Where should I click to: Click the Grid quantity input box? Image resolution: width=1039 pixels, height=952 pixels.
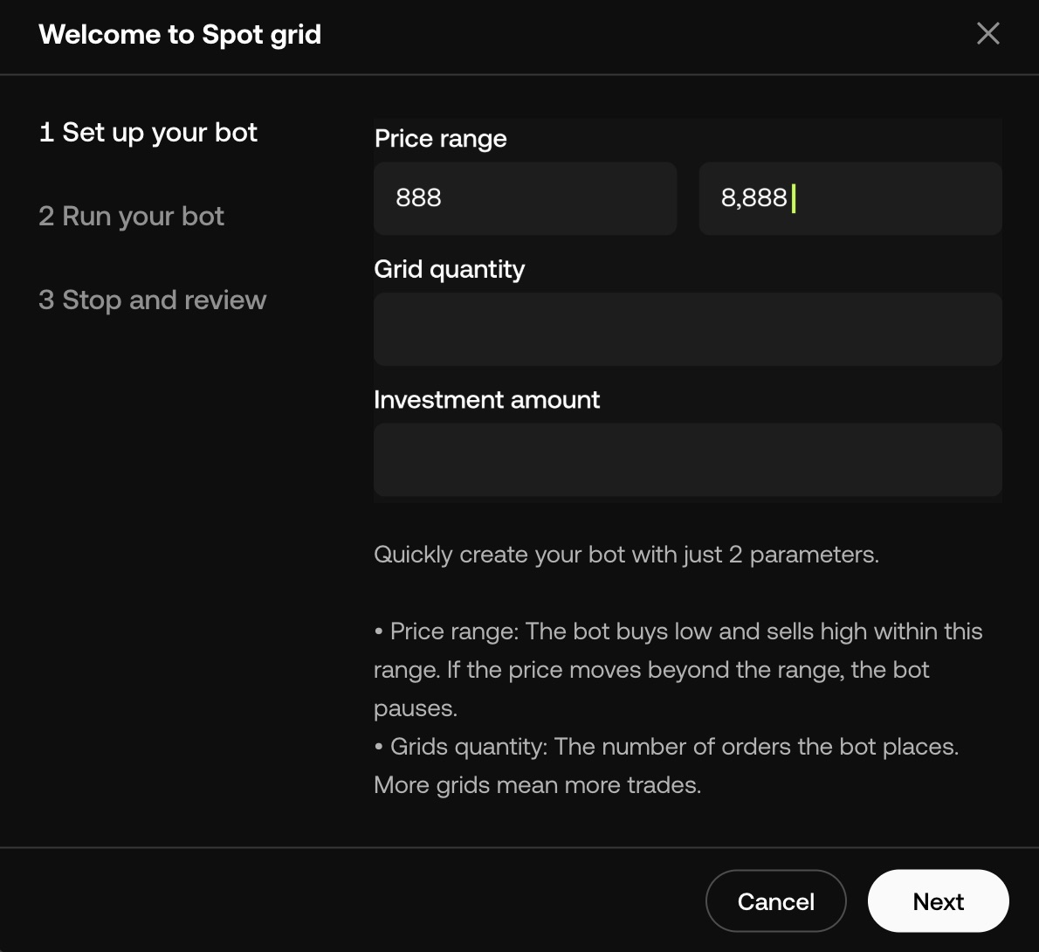[687, 329]
